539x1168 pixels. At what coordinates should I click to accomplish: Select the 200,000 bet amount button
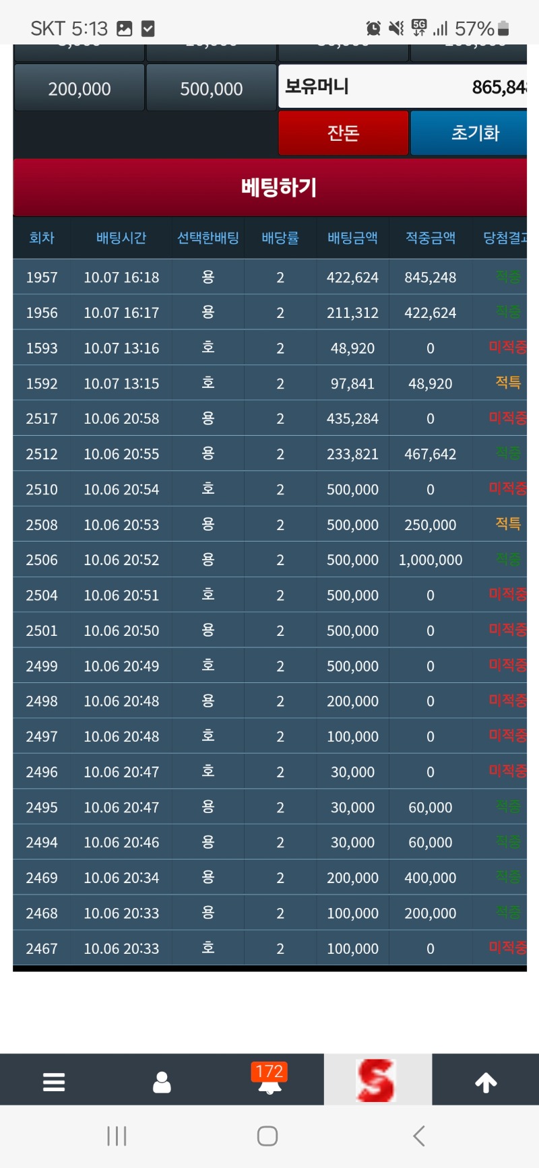point(80,88)
